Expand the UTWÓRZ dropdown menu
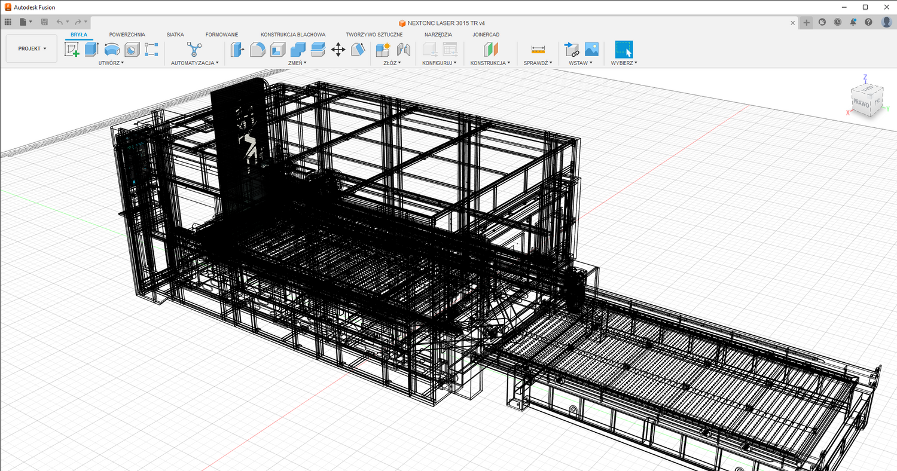The width and height of the screenshot is (897, 471). point(111,63)
